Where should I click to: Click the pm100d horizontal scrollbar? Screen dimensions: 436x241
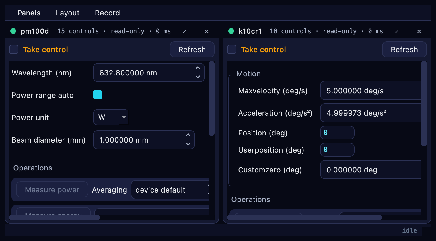54,217
